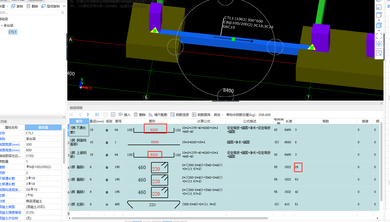Viewport: 390px width, 222px height.
Task: Select row 1跨.上部钢筋1
Action: [79, 155]
